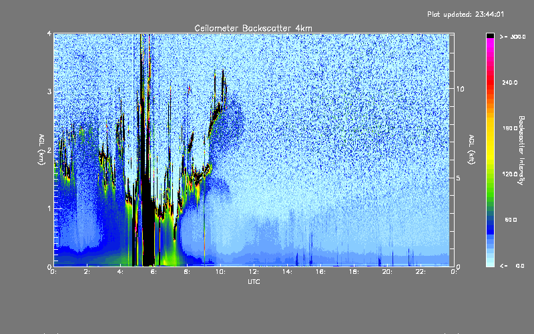Click the left 'AGL (km)' axis label
Screen dimensions: 534x334
(41, 150)
